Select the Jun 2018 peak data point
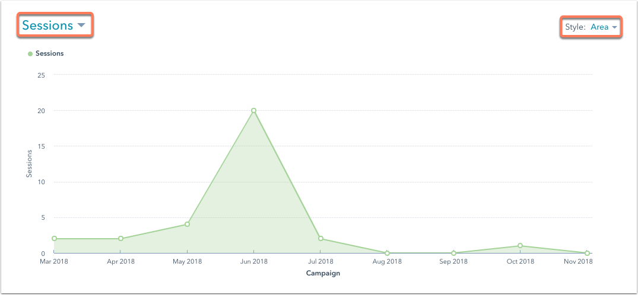 [x=253, y=111]
